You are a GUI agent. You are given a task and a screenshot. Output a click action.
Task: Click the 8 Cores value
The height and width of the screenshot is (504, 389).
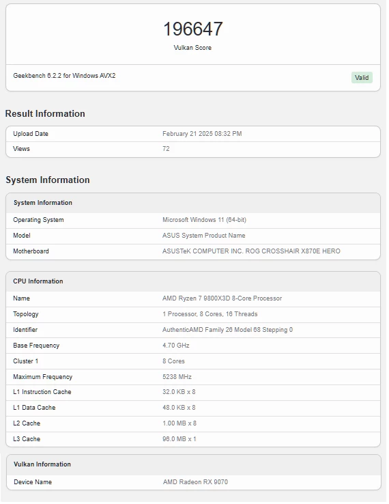click(x=173, y=361)
